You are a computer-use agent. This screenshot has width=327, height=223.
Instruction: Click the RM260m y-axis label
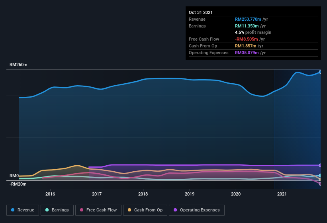click(18, 65)
